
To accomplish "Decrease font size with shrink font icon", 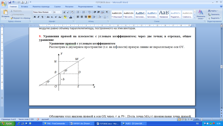I will (68, 12).
